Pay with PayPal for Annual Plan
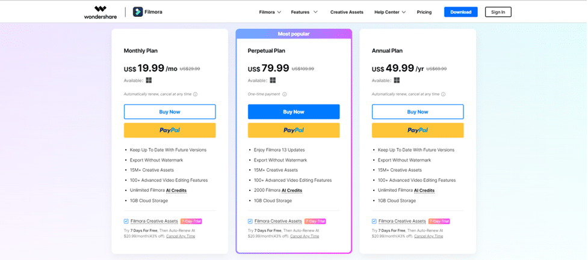588x260 pixels. (x=418, y=130)
